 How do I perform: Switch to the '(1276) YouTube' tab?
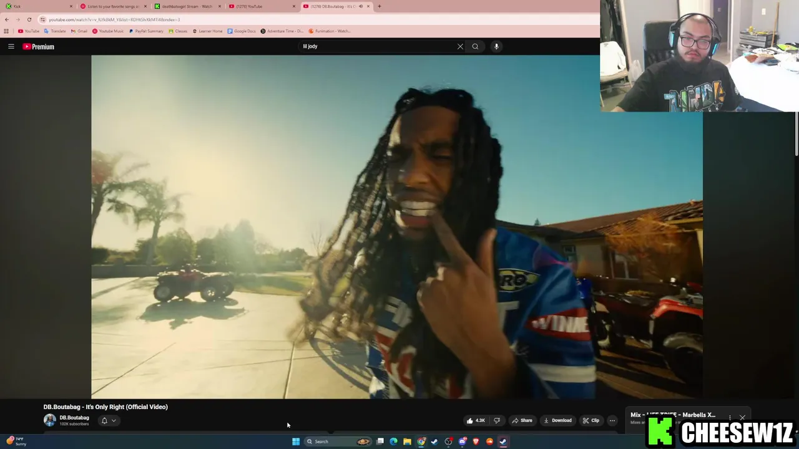[262, 6]
